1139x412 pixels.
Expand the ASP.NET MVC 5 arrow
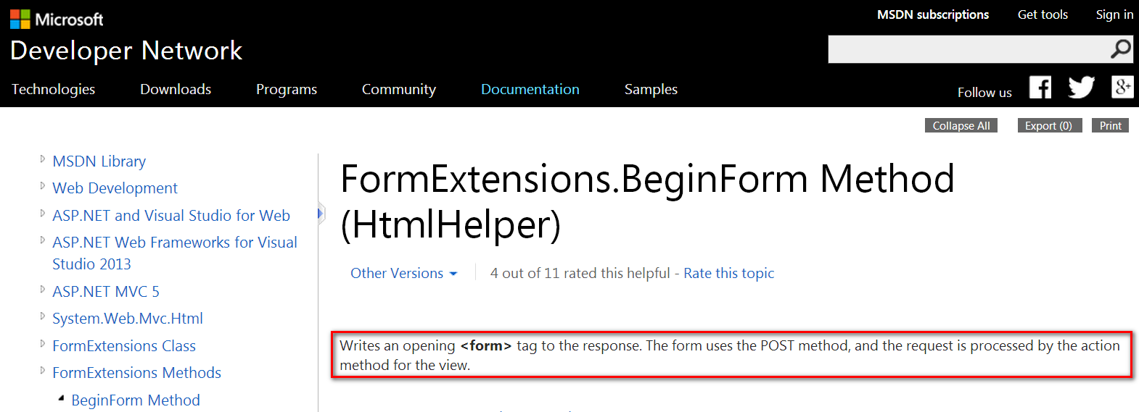(42, 289)
